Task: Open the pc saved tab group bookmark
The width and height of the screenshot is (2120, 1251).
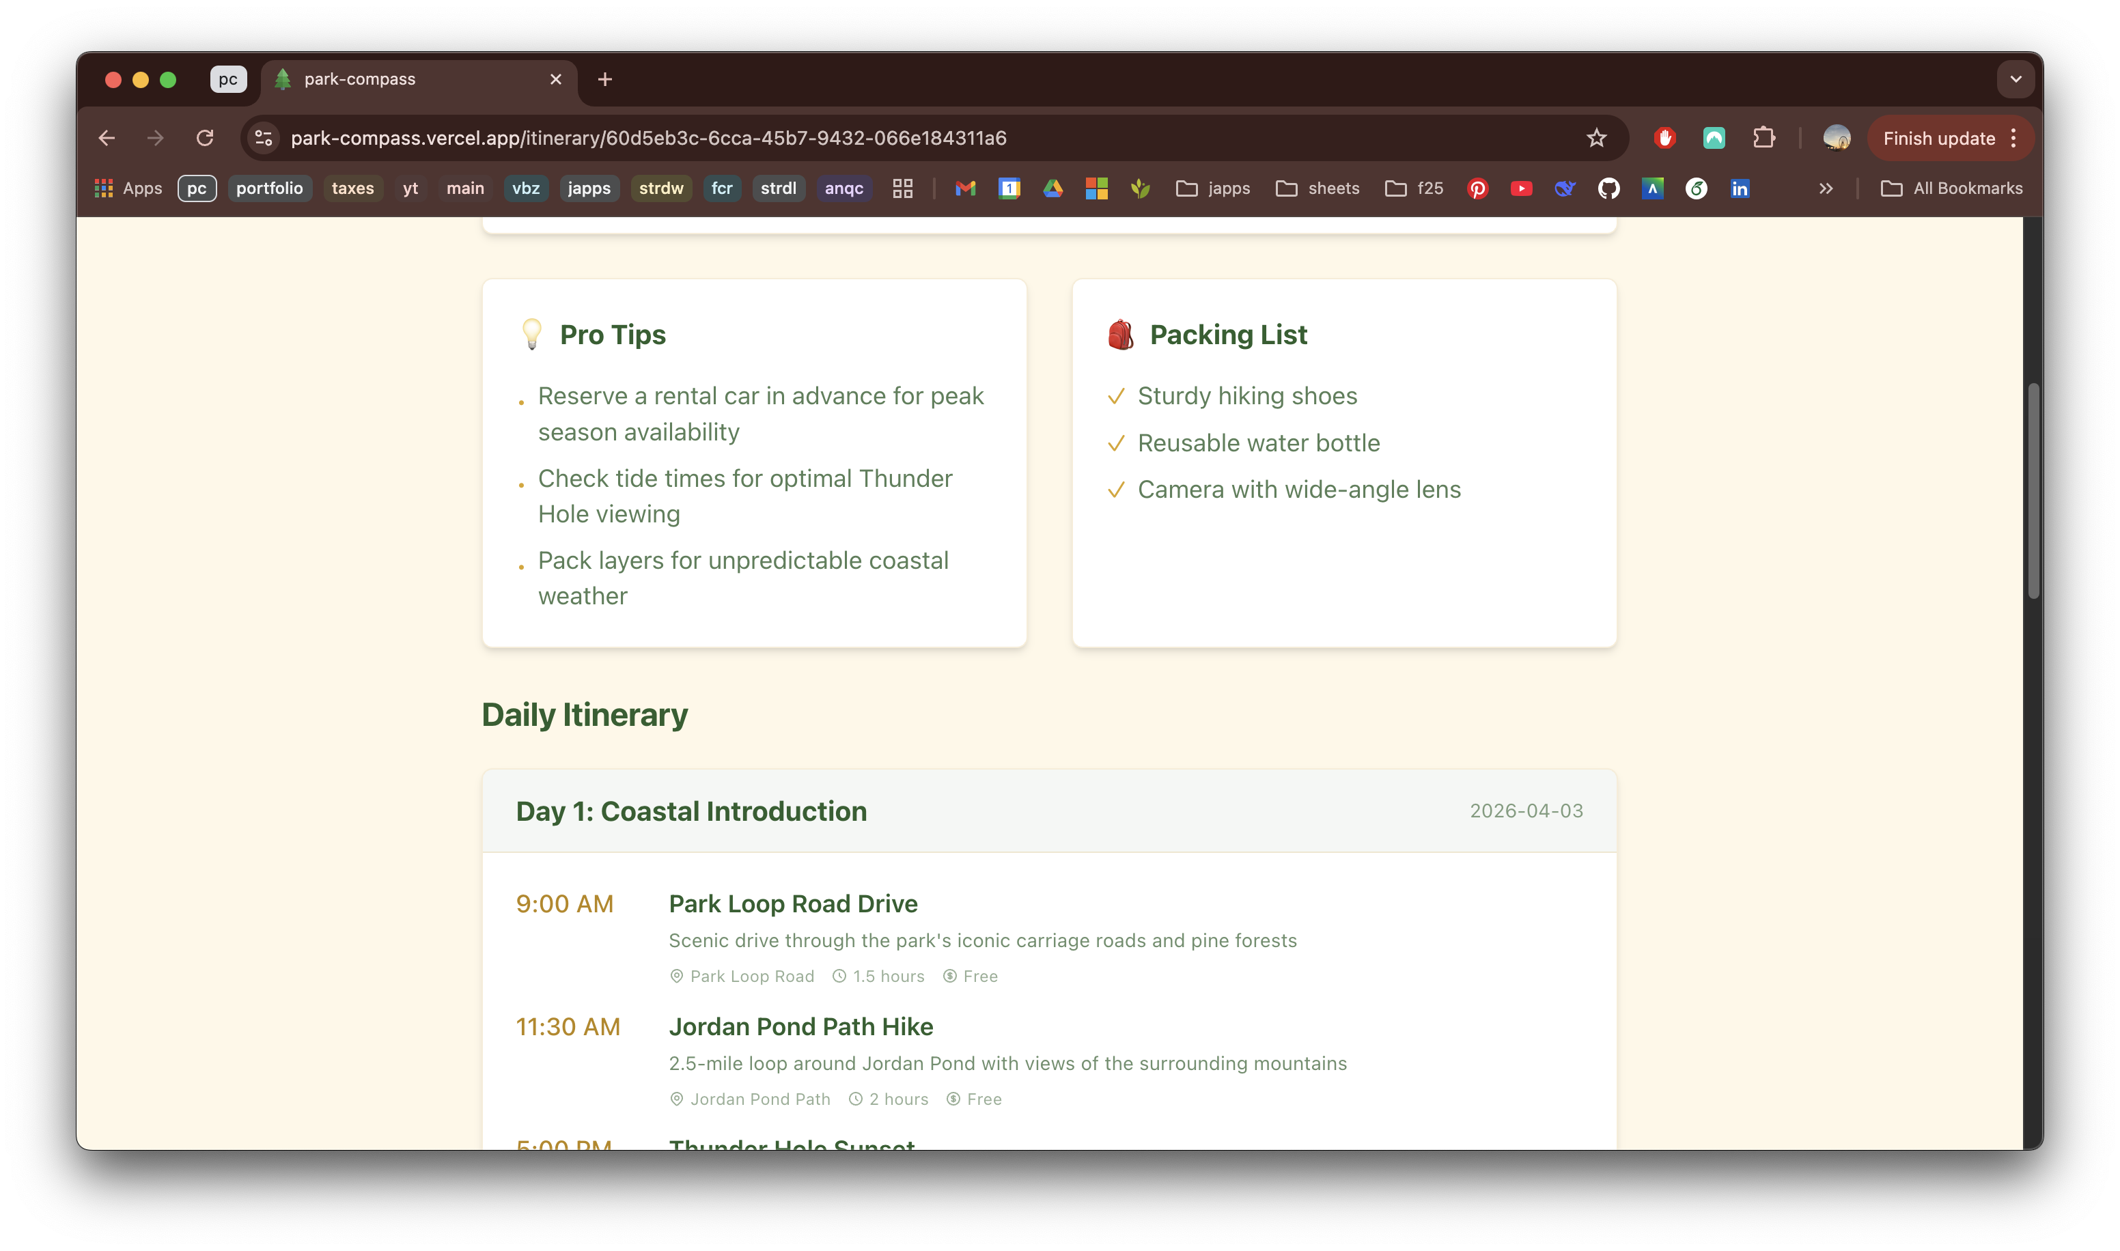Action: click(197, 189)
